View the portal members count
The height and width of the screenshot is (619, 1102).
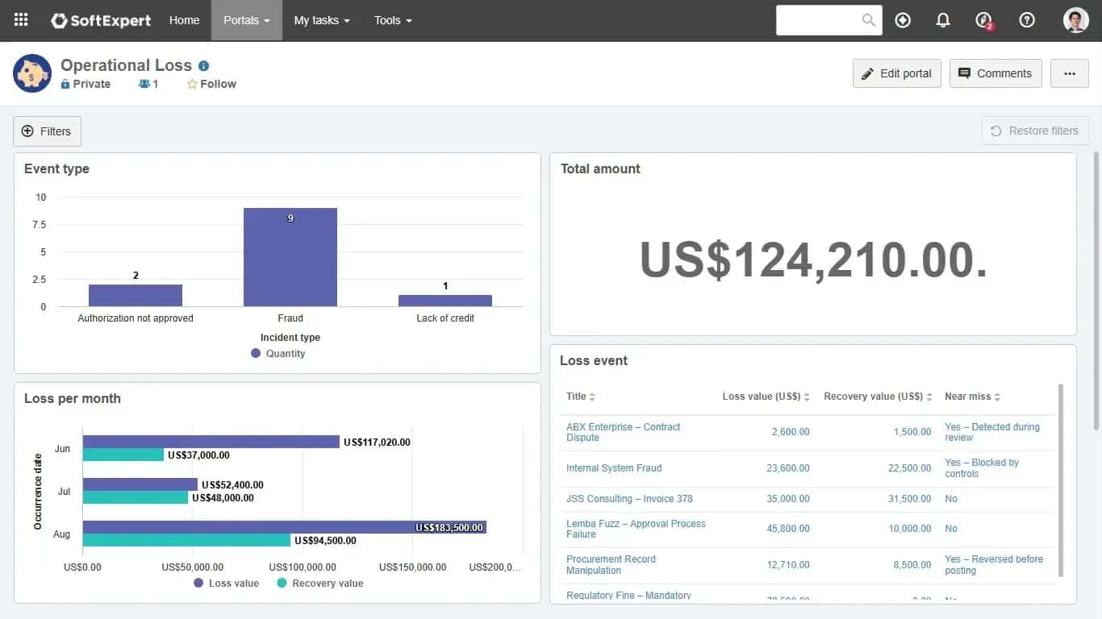[x=148, y=84]
